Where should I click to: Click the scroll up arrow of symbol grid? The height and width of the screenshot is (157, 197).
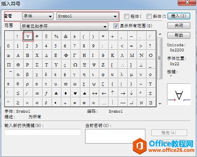(x=160, y=34)
